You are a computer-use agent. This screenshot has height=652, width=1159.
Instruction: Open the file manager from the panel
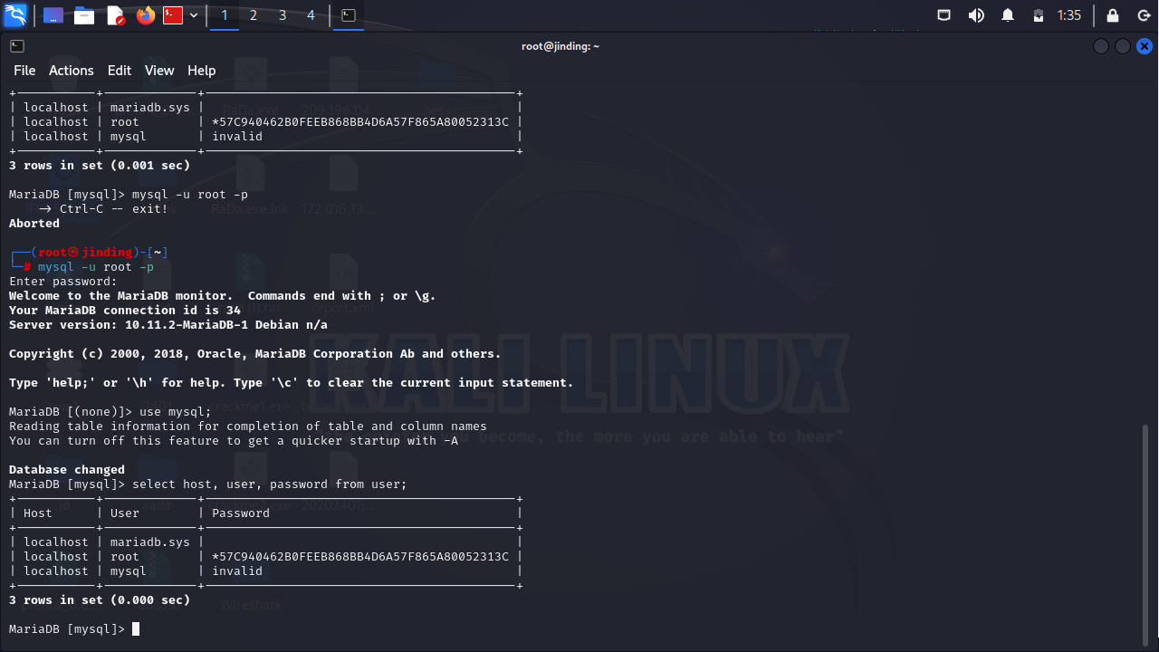[84, 15]
